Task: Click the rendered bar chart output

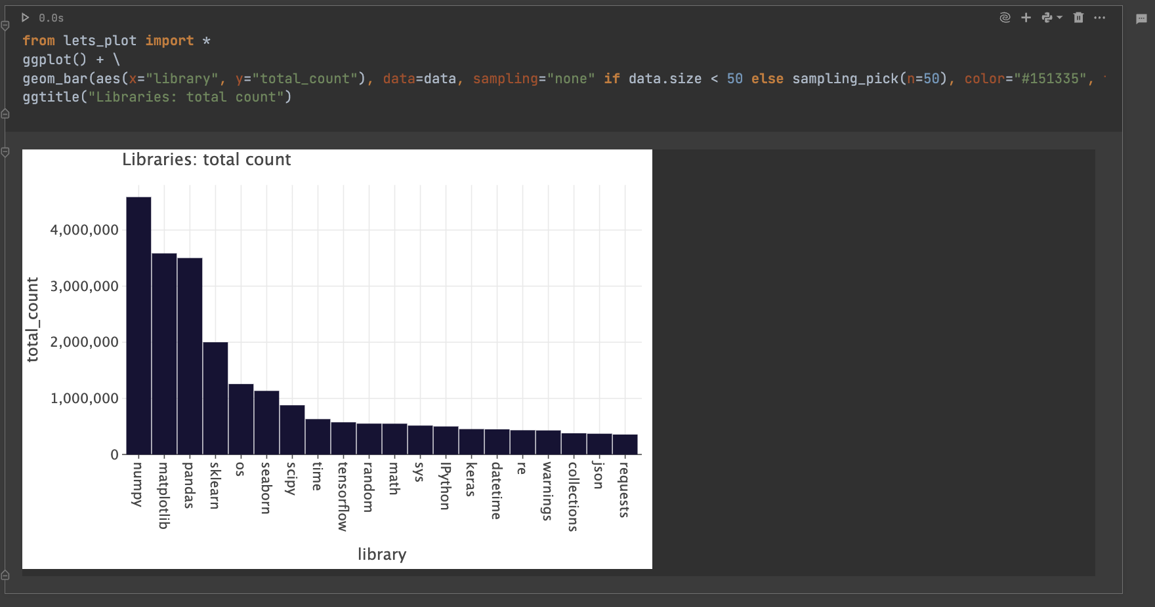Action: pos(337,359)
